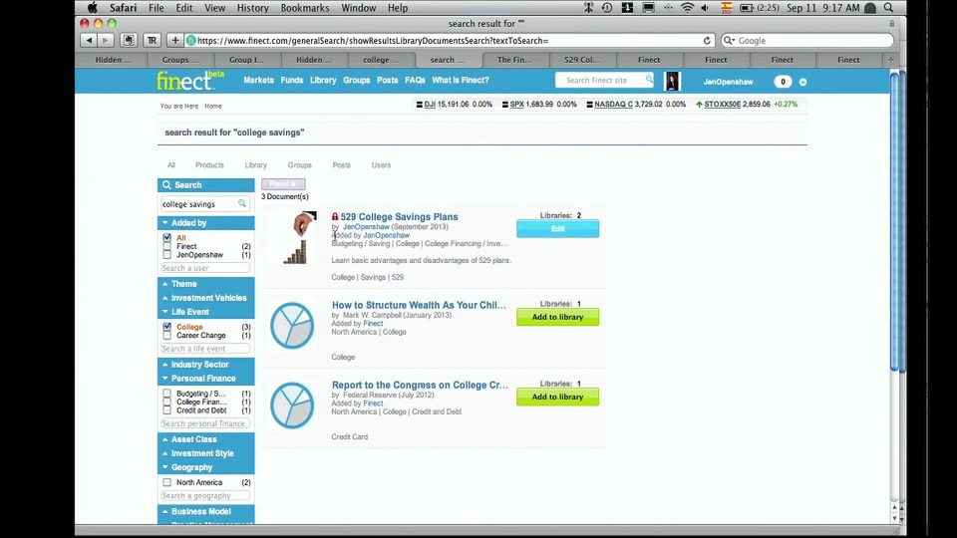Check the Career Change checkbox
Viewport: 957px width, 538px height.
pyautogui.click(x=167, y=336)
